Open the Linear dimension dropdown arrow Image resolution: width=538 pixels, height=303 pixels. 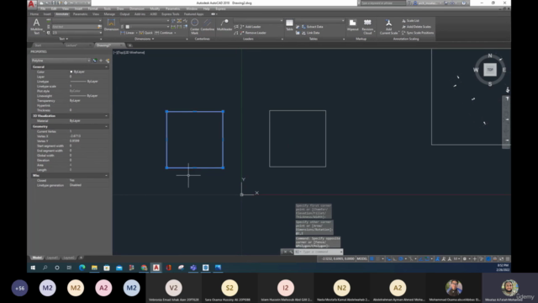tap(136, 33)
